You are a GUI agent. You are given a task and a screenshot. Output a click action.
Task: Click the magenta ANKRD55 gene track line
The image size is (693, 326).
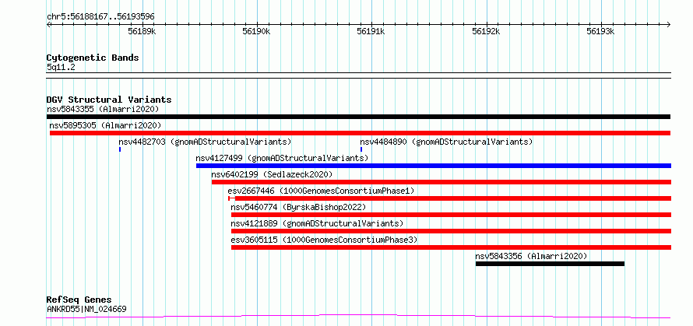click(x=358, y=316)
